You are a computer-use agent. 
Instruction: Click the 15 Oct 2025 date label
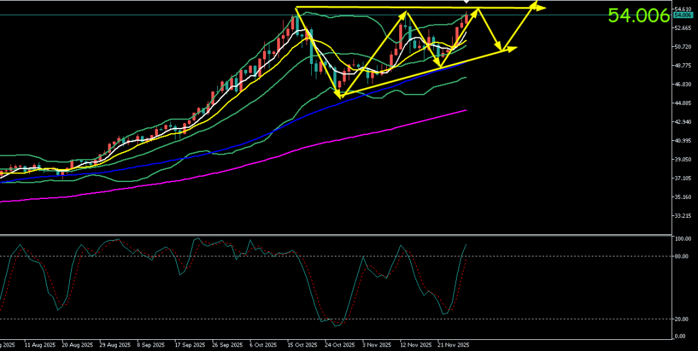pos(301,344)
